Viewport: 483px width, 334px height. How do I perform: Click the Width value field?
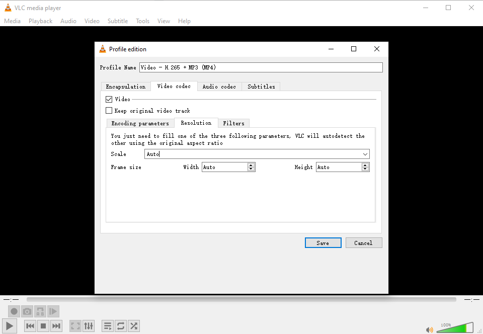pyautogui.click(x=225, y=167)
